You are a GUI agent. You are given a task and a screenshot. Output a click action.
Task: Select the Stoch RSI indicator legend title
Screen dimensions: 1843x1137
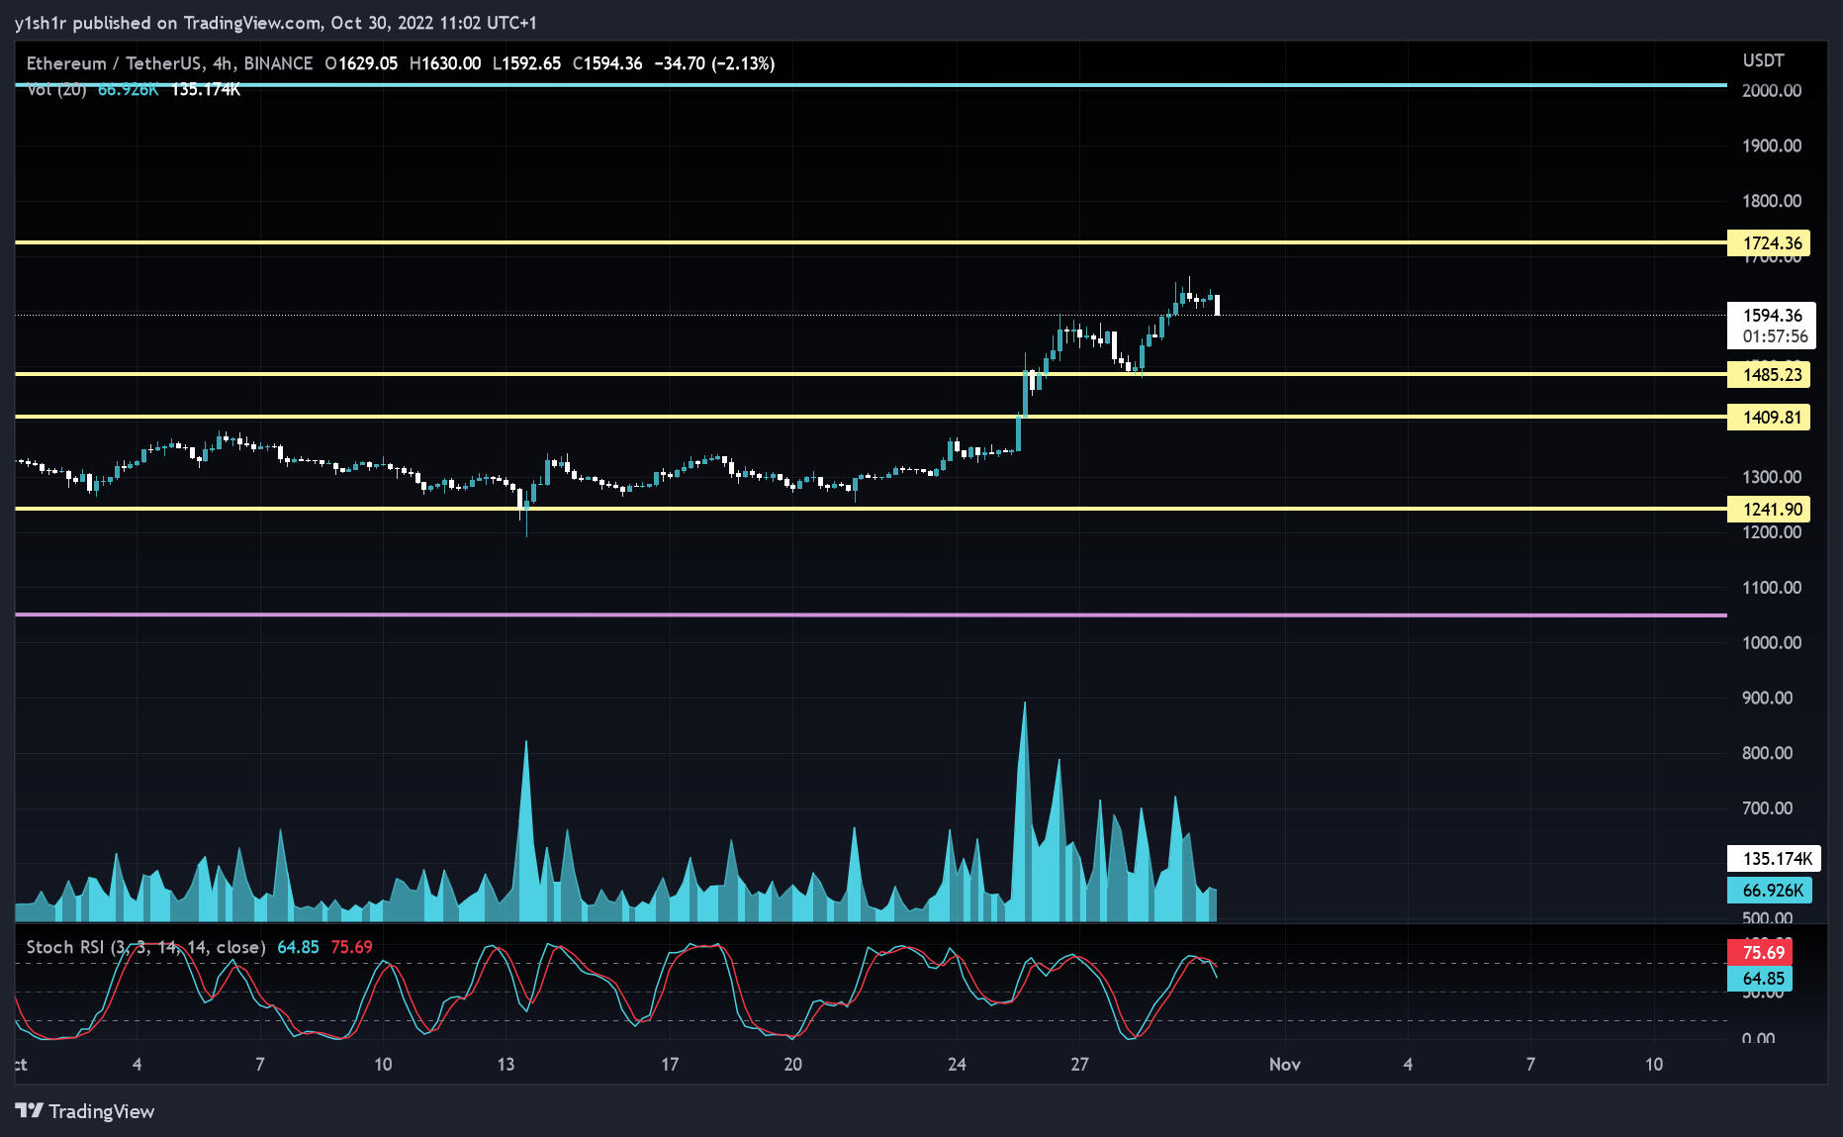[145, 947]
